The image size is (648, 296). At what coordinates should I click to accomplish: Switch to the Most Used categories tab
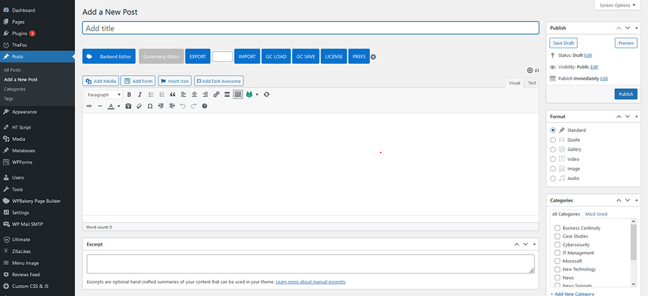click(x=596, y=214)
